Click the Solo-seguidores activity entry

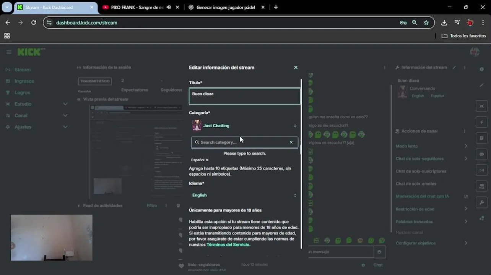204,265
